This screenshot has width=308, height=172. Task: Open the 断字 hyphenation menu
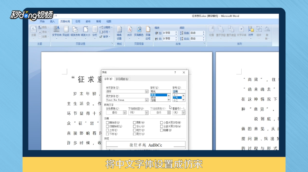pos(105,37)
